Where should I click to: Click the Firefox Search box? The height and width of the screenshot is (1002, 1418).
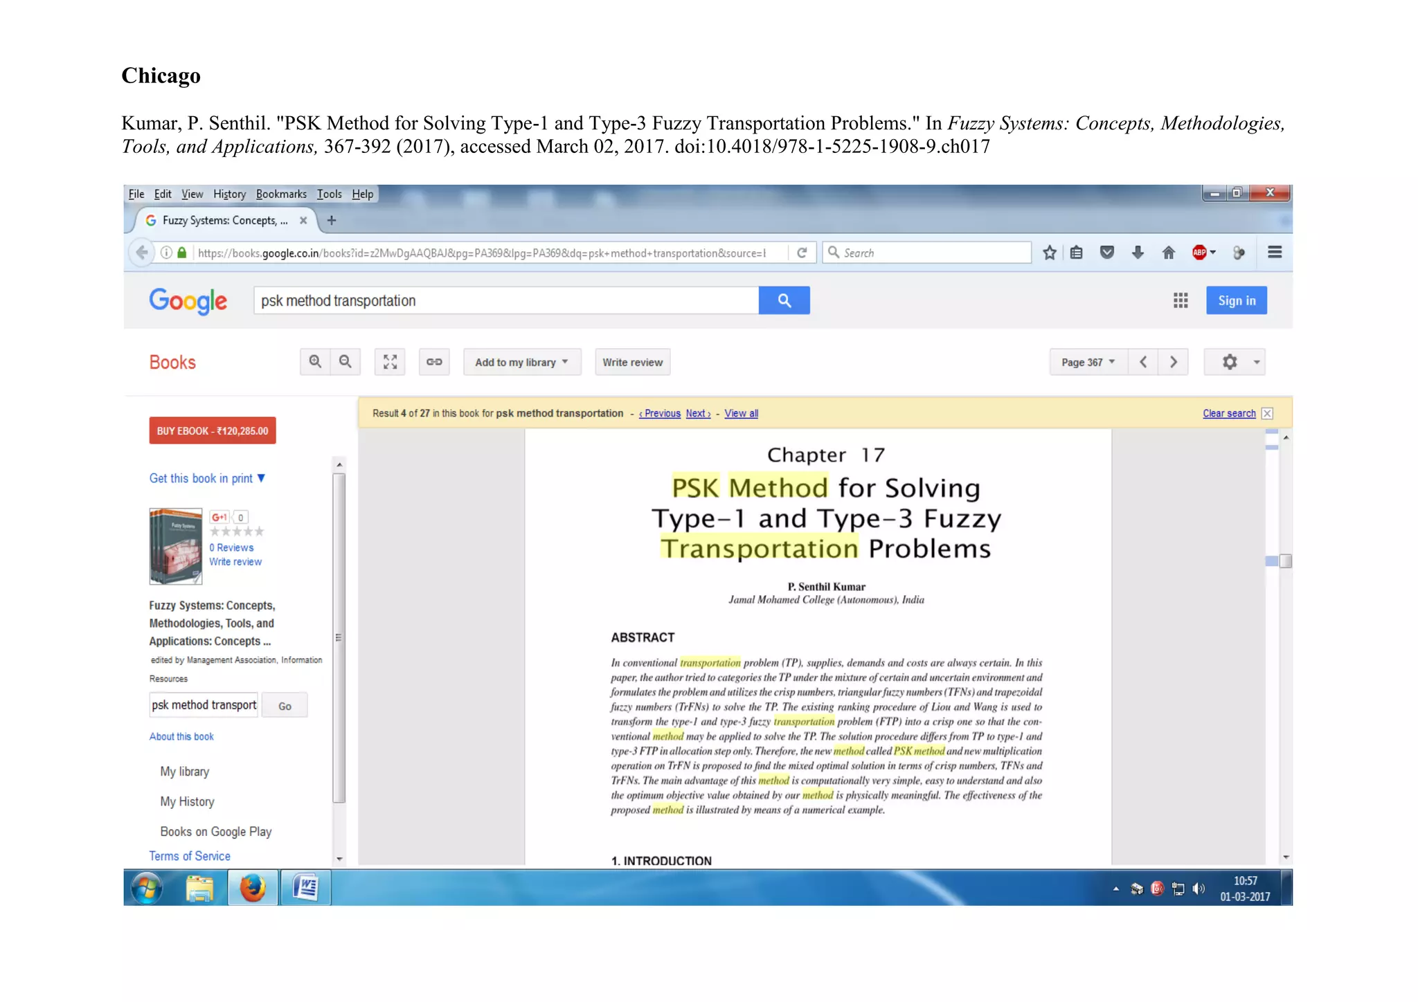click(926, 253)
